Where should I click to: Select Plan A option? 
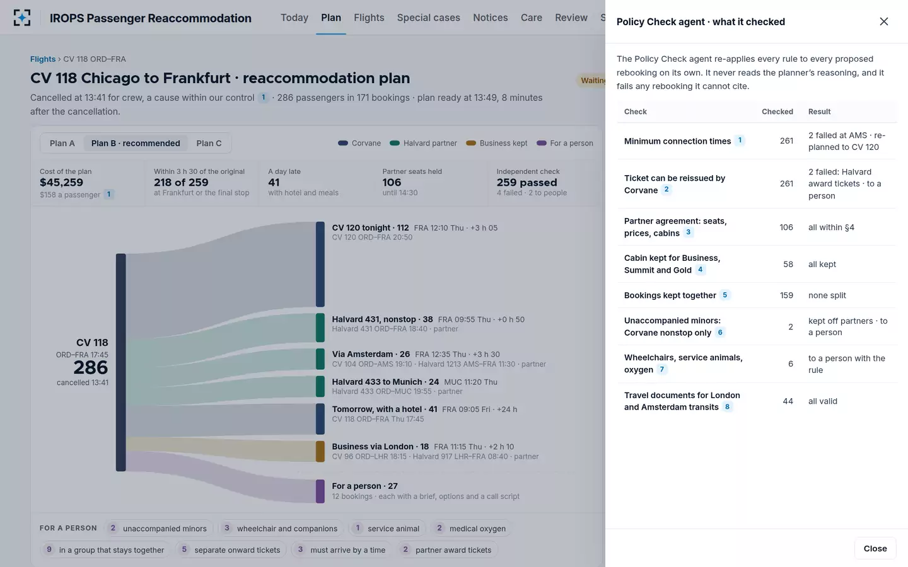tap(62, 143)
